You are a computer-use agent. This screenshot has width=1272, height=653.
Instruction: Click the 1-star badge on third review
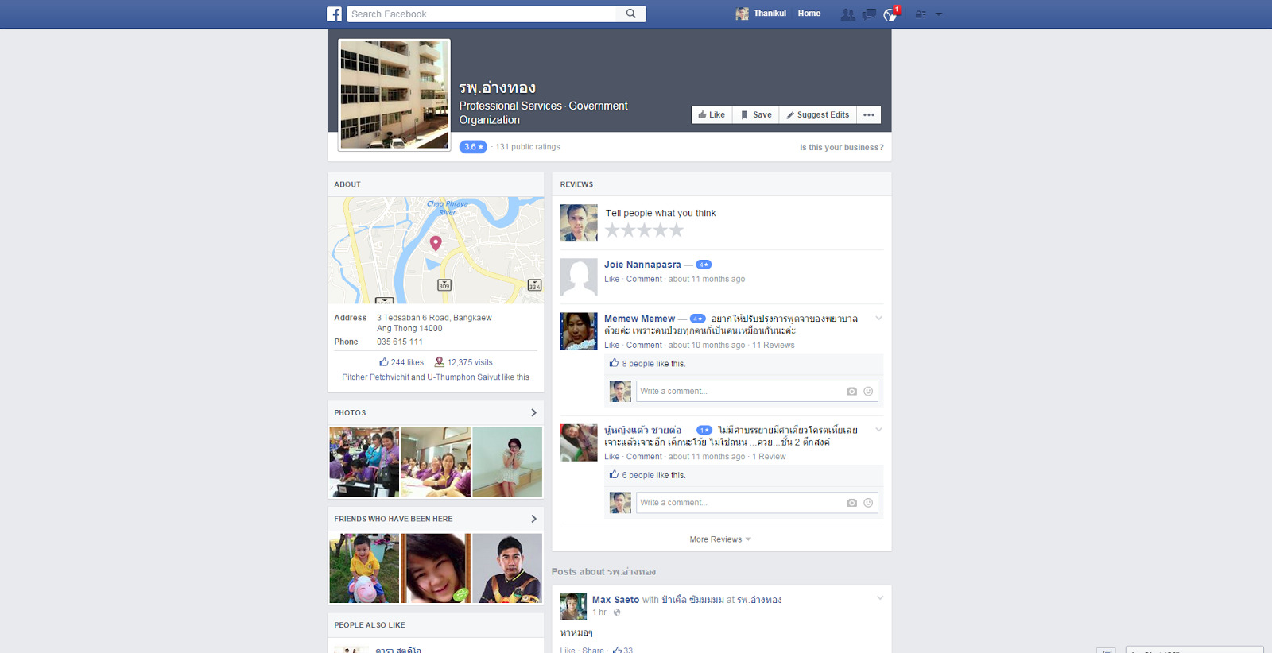(704, 430)
